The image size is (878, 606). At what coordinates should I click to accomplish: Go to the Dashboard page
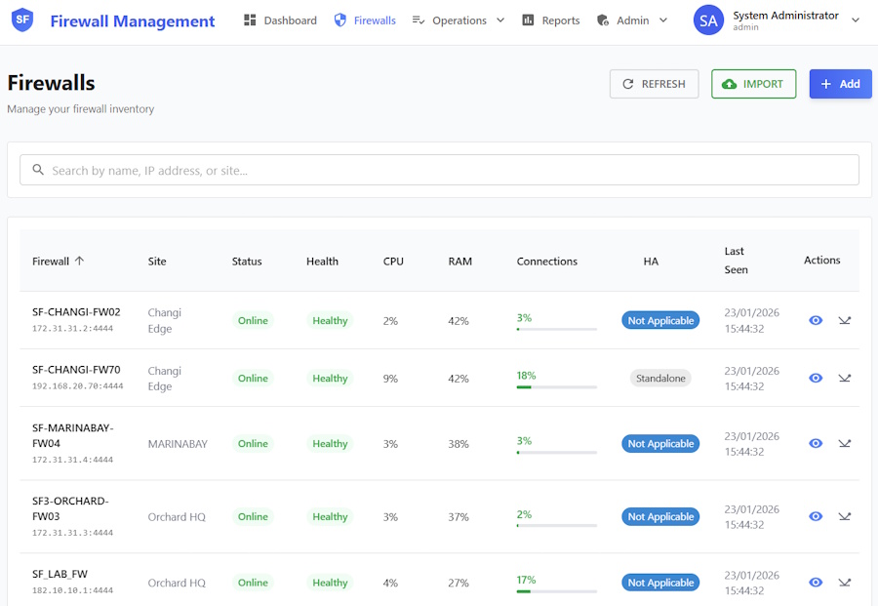pyautogui.click(x=280, y=20)
